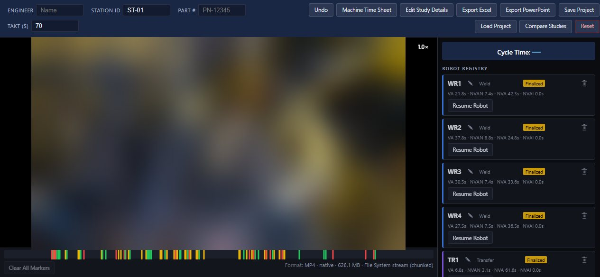Export study to Excel
600x277 pixels.
click(x=476, y=10)
